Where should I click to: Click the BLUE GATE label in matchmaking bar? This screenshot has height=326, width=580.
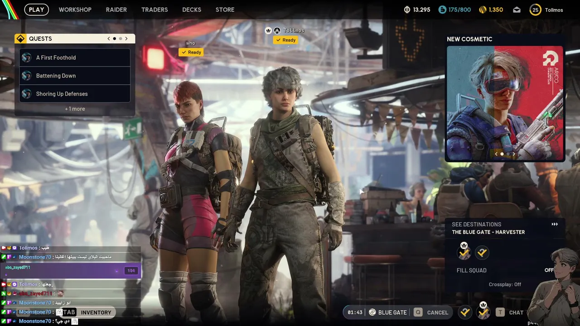point(392,312)
